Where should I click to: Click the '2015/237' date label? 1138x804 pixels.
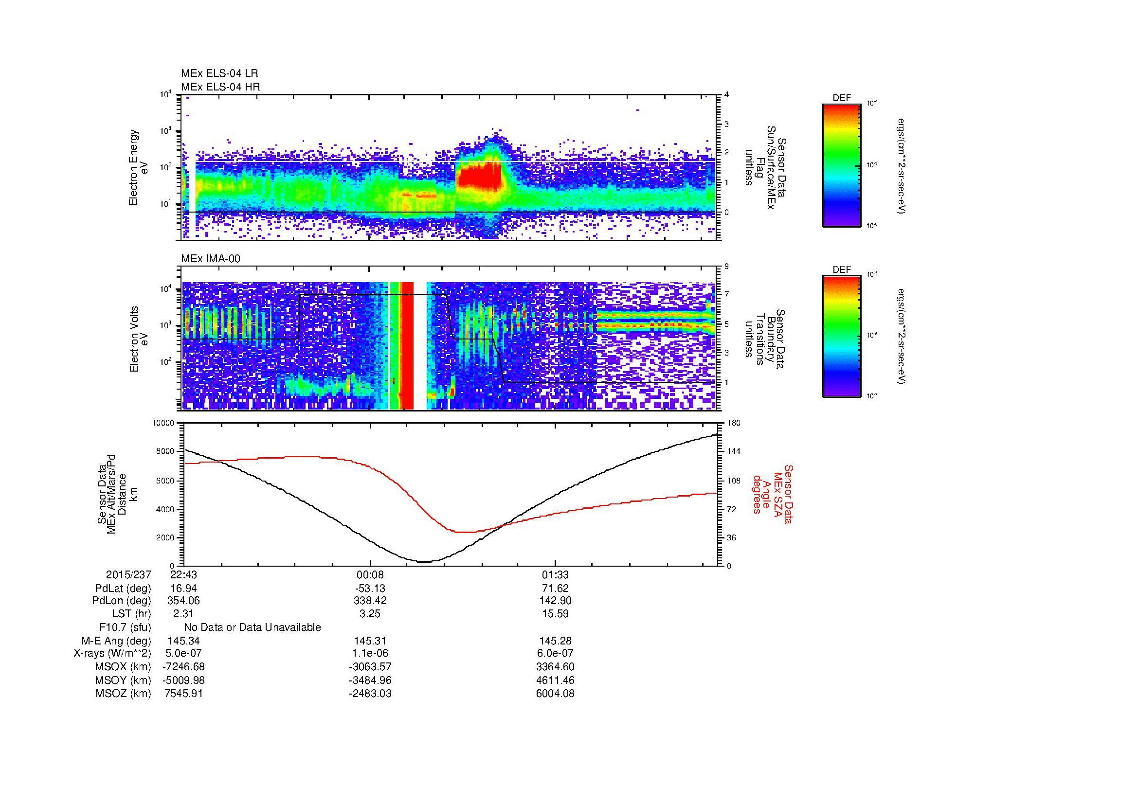point(128,574)
